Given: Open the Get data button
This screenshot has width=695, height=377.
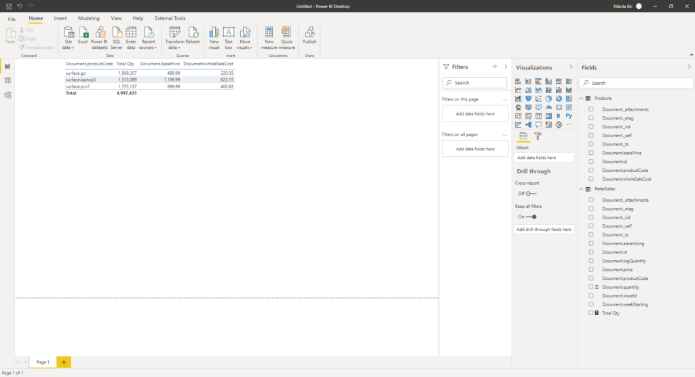Looking at the screenshot, I should tap(69, 38).
